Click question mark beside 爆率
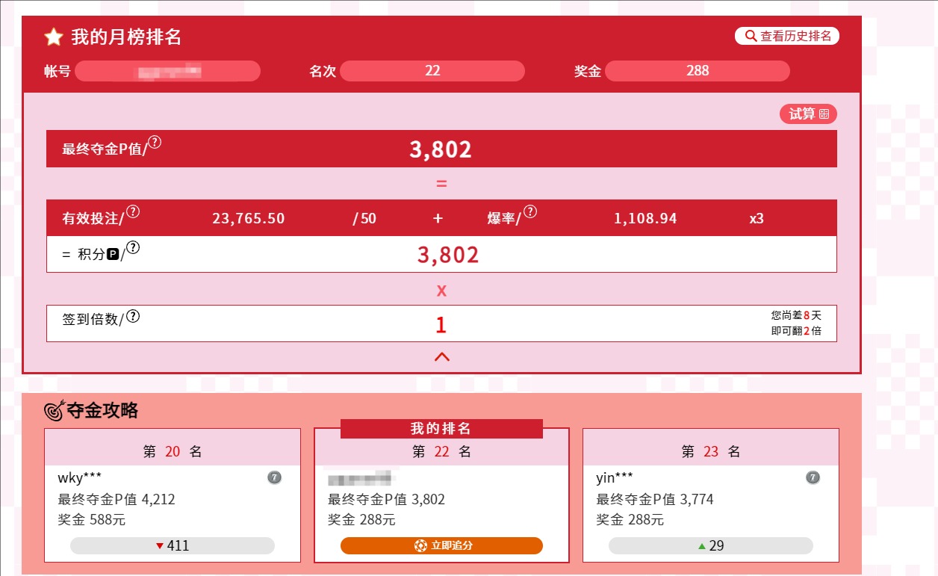The height and width of the screenshot is (576, 938). 529,212
